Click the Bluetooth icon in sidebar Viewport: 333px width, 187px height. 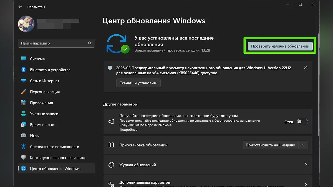pyautogui.click(x=24, y=70)
